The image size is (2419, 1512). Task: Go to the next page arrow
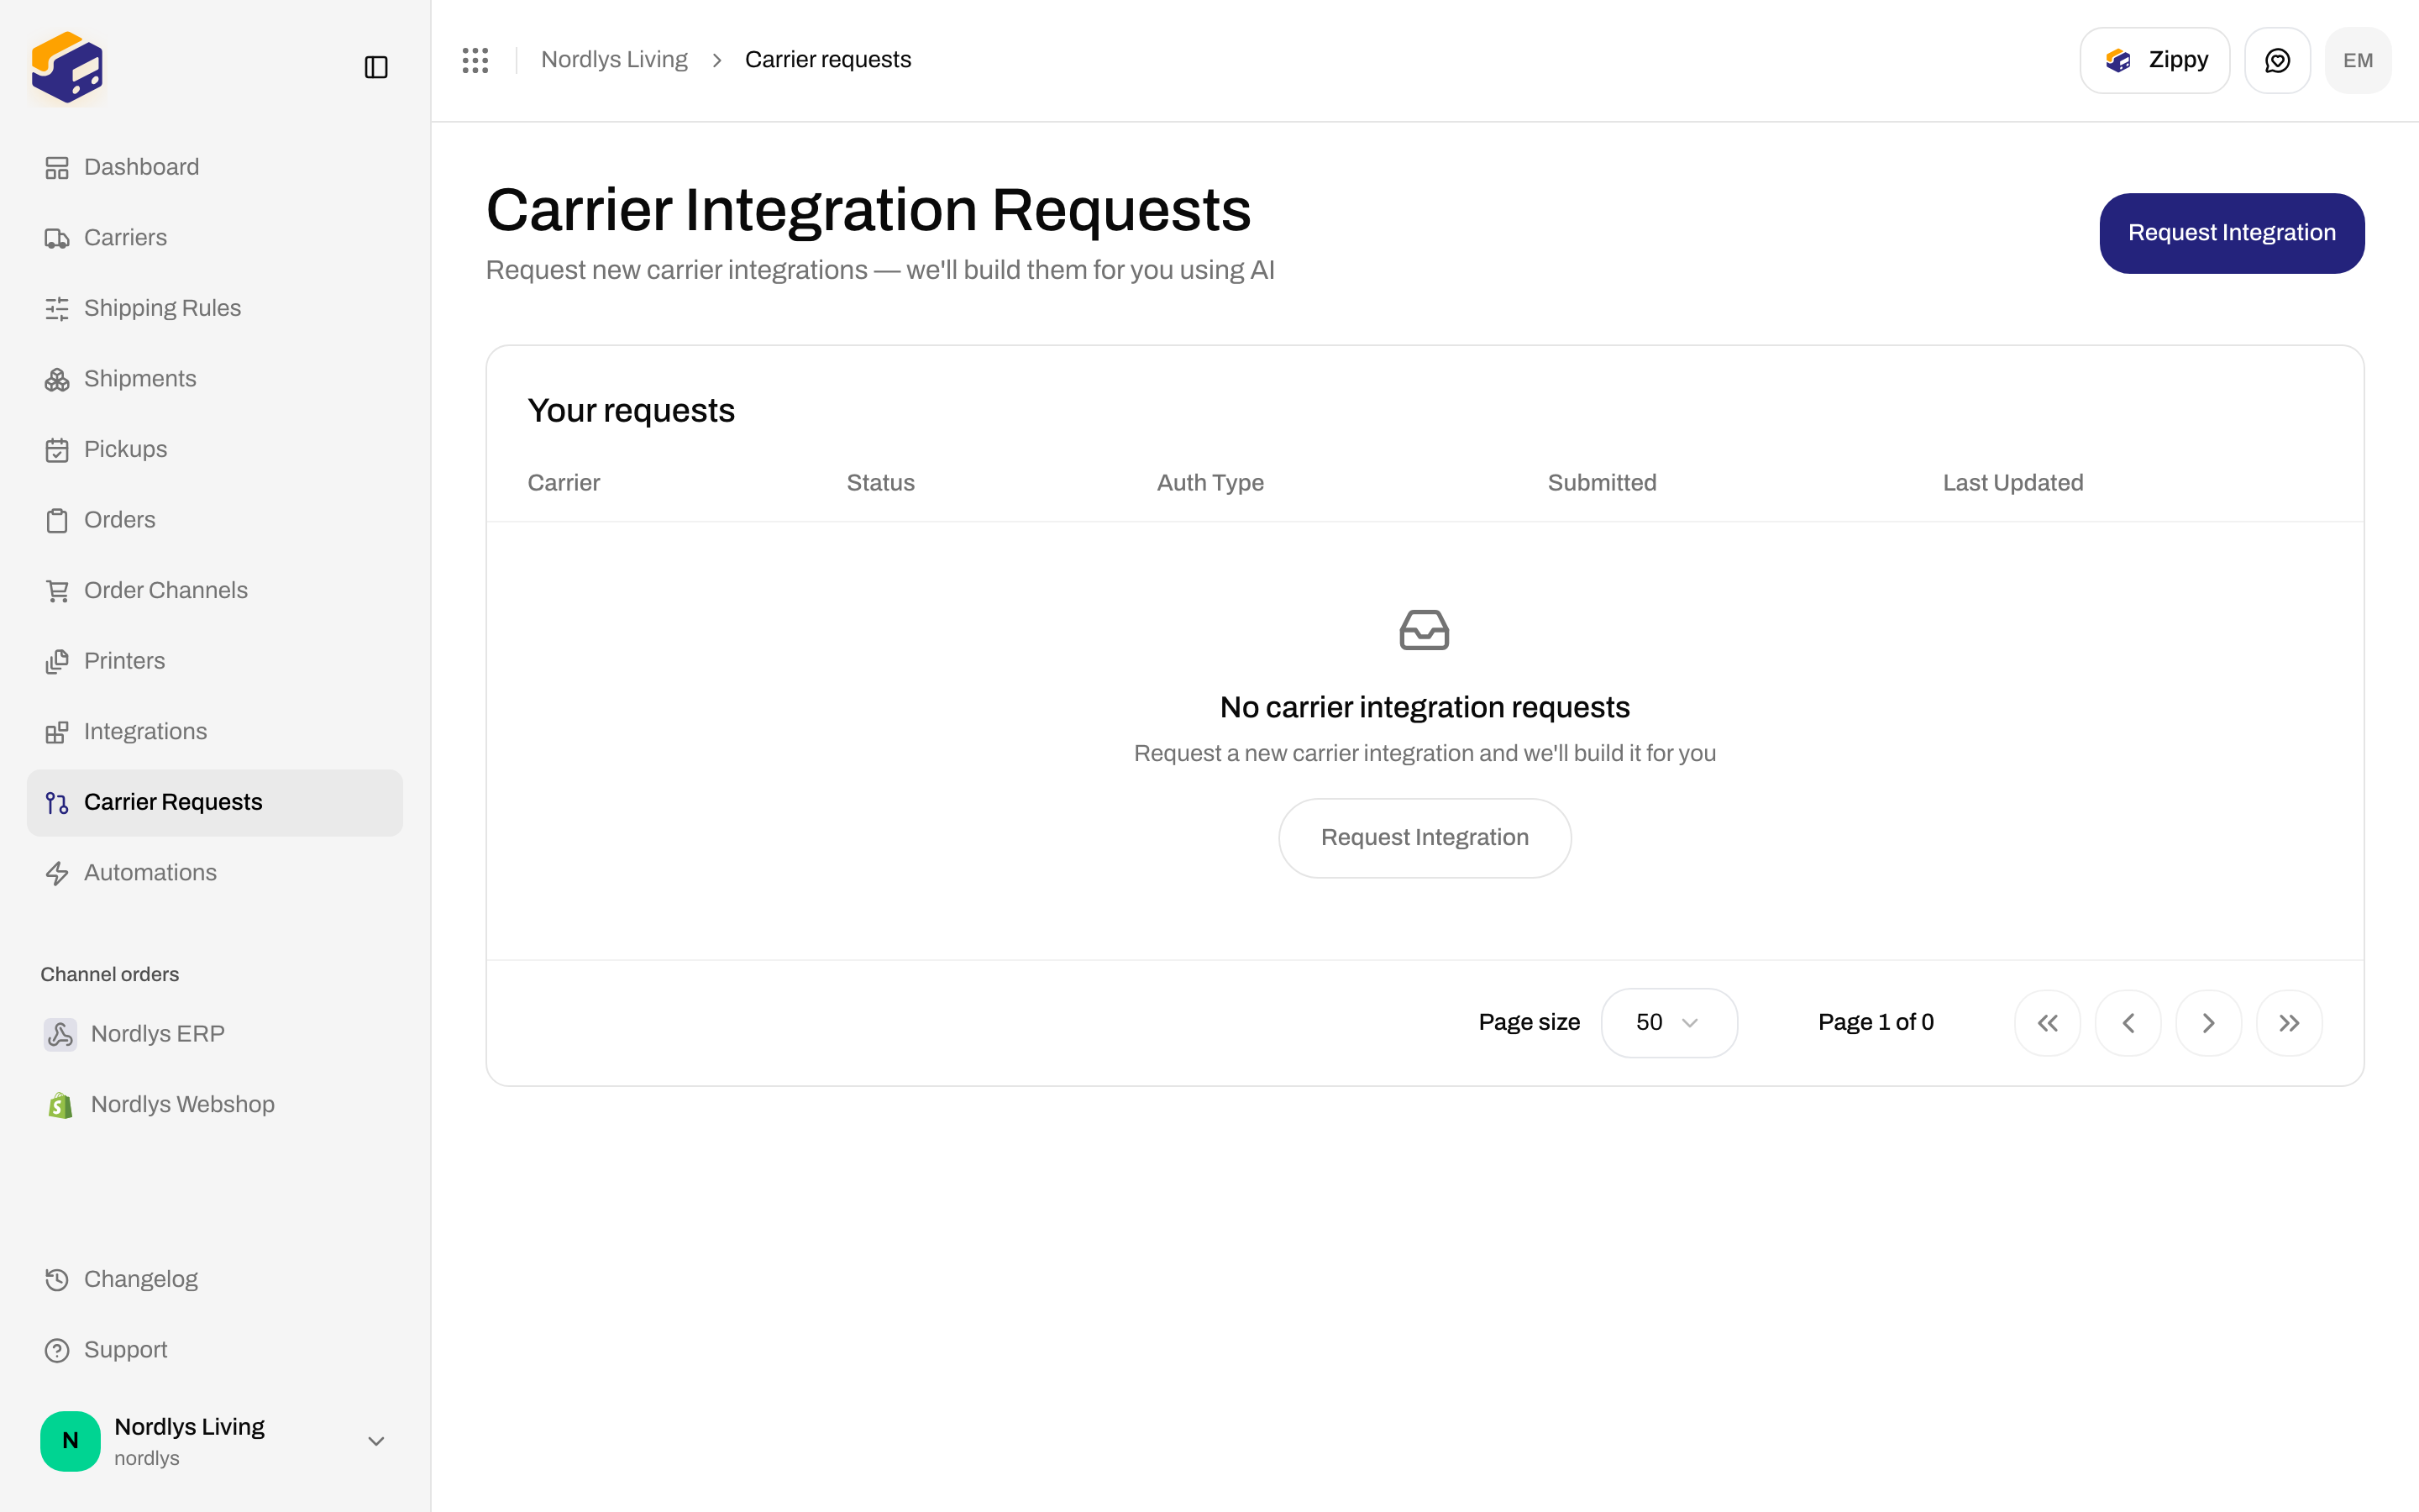(x=2208, y=1022)
